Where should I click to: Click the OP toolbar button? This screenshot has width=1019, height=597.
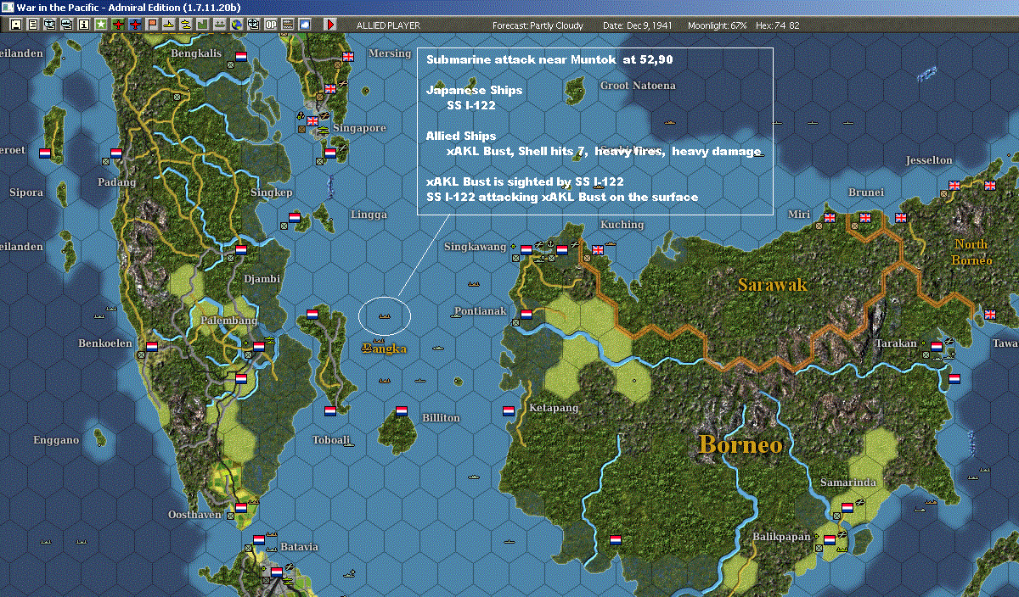(x=271, y=25)
